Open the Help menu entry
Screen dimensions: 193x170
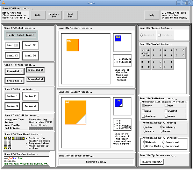(x=152, y=15)
